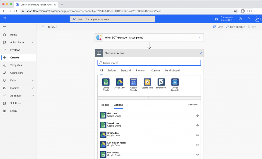Open the When BOT execution is completed trigger

tap(149, 38)
